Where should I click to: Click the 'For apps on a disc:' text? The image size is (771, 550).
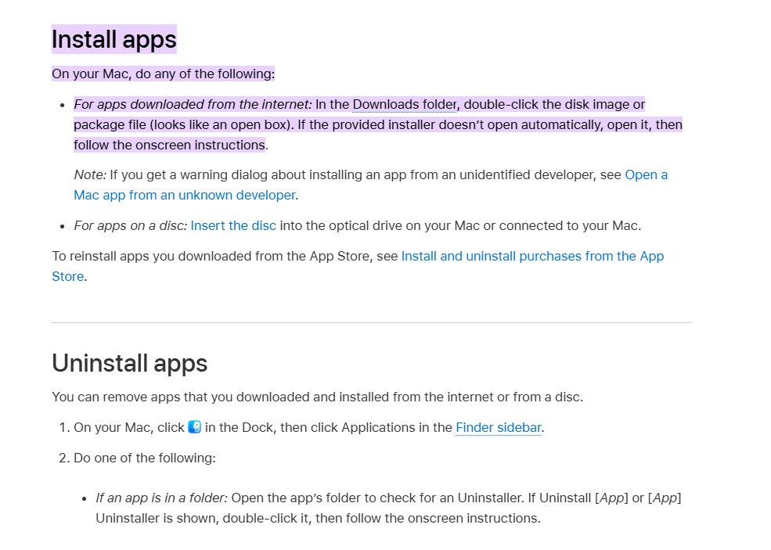[x=130, y=225]
